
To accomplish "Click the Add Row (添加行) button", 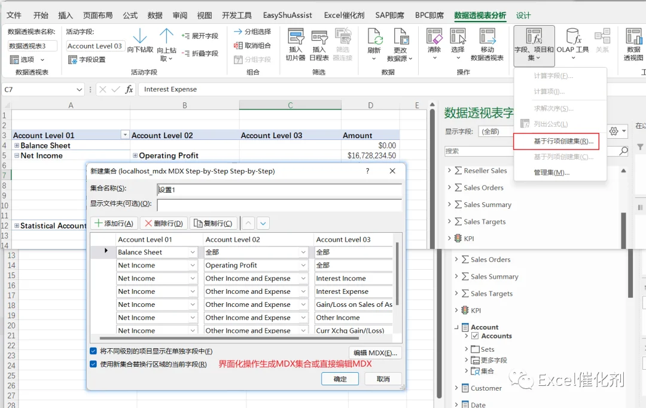I will 114,223.
